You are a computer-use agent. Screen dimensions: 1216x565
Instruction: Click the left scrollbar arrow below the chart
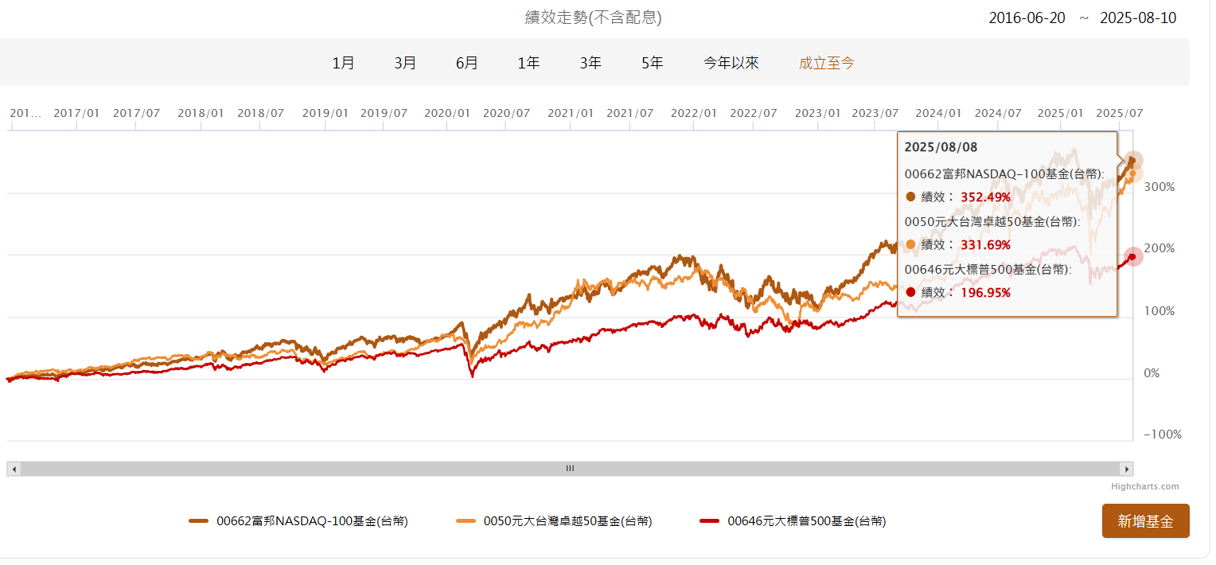pos(13,469)
